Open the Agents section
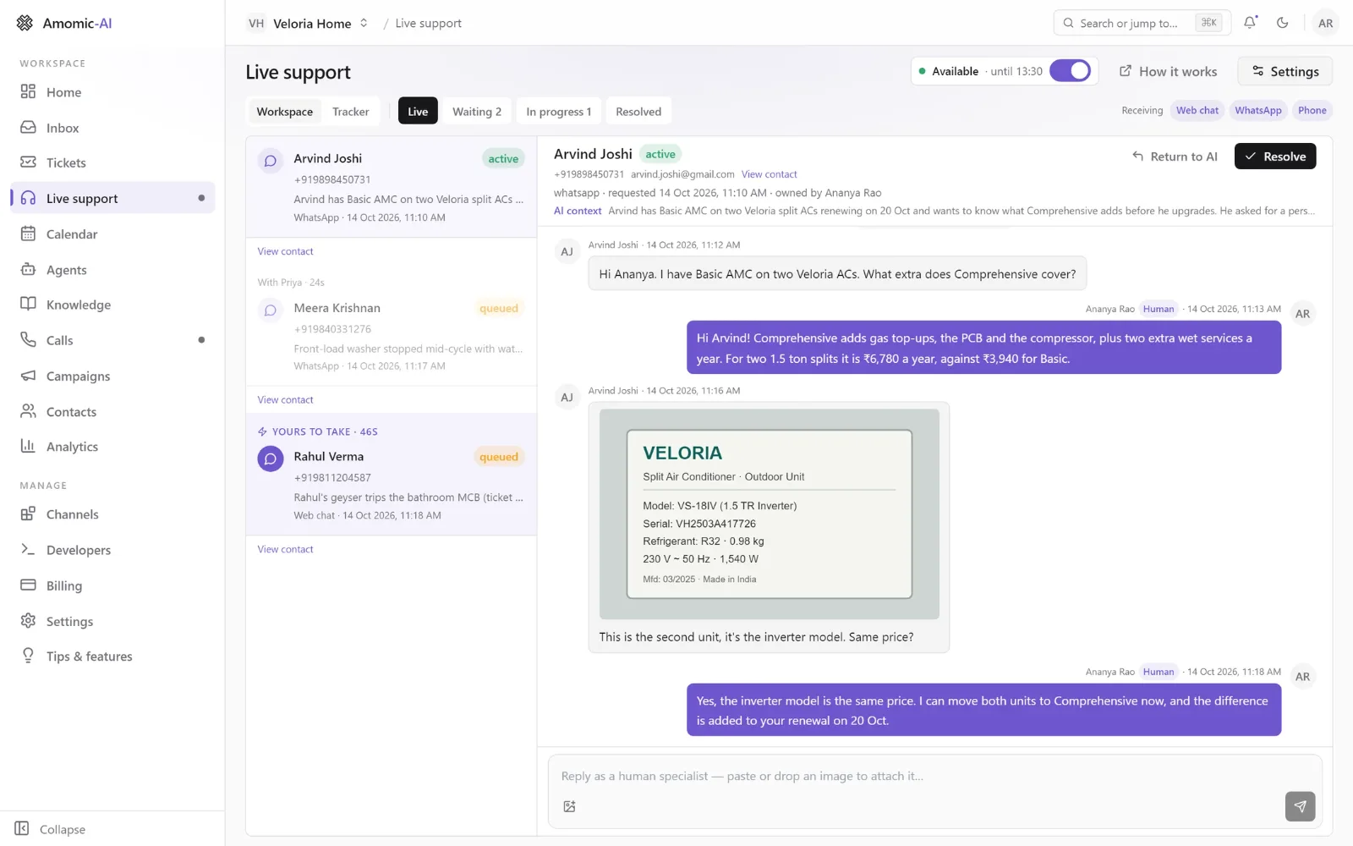This screenshot has width=1353, height=846. (112, 270)
